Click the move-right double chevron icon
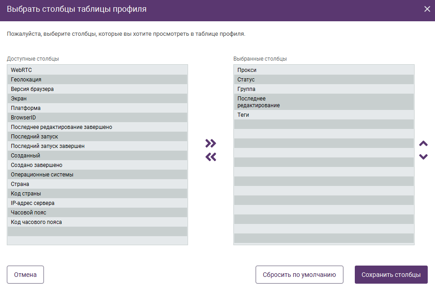Screen dimensions: 435x290 (211, 143)
